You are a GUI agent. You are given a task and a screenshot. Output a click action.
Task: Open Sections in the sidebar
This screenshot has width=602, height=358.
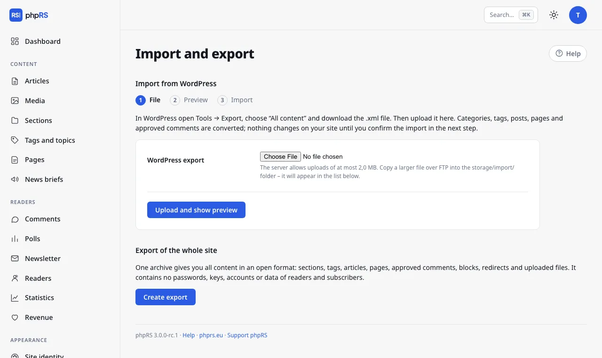pyautogui.click(x=60, y=121)
